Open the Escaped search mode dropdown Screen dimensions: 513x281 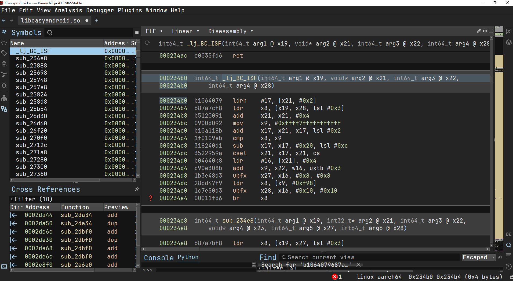coord(479,257)
